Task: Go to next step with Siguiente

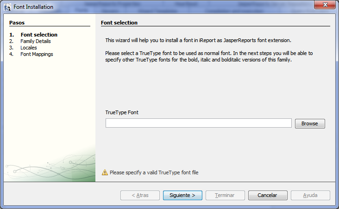Action: click(x=182, y=195)
